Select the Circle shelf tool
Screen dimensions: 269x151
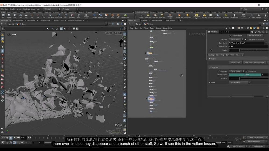(x=43, y=16)
